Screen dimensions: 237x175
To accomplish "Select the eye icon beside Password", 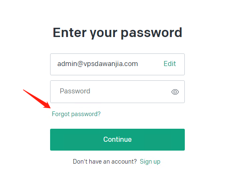I will click(175, 92).
